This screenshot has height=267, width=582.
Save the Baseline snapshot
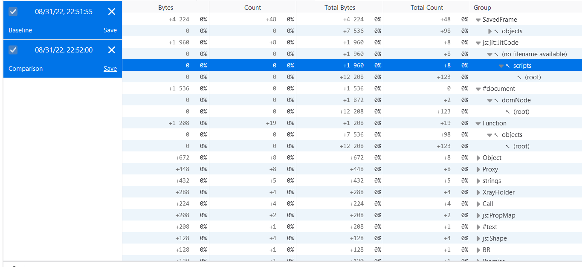point(110,30)
